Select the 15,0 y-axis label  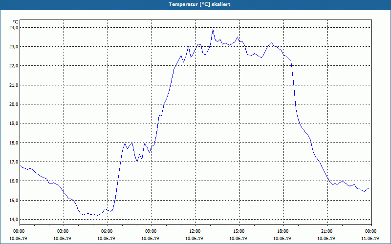coord(14,201)
